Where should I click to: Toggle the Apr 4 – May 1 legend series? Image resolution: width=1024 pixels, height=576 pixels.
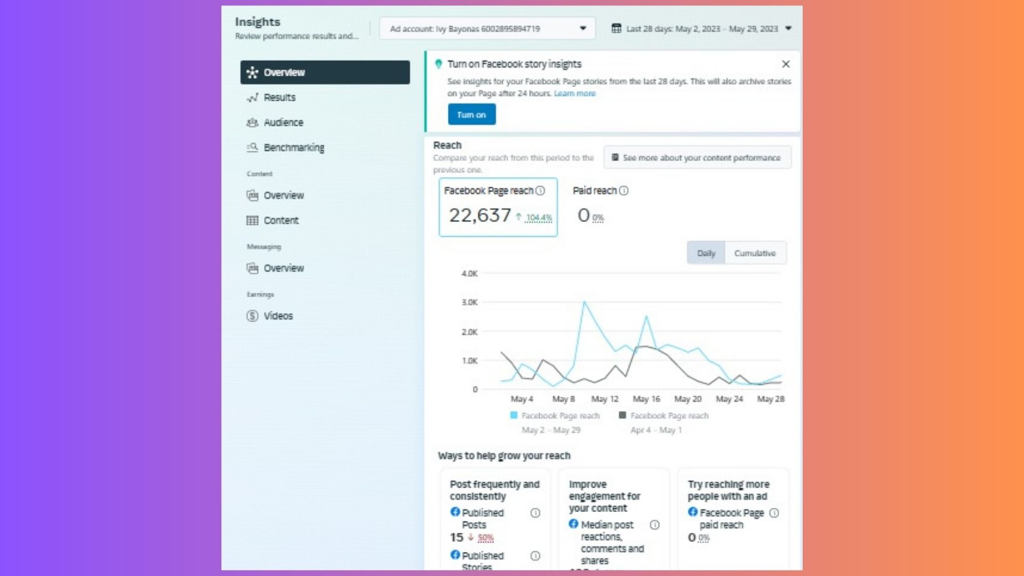[663, 416]
